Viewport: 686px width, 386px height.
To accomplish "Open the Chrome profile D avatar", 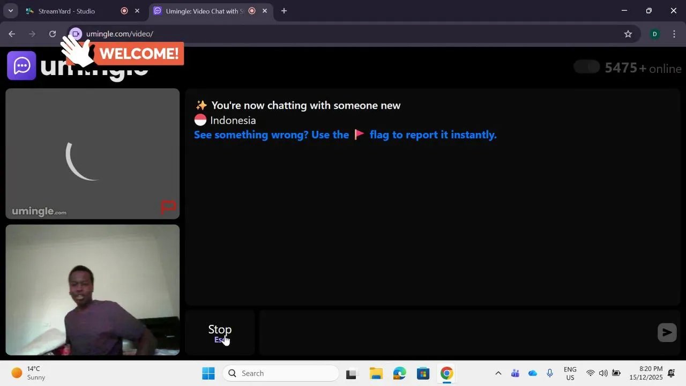I will click(x=654, y=34).
